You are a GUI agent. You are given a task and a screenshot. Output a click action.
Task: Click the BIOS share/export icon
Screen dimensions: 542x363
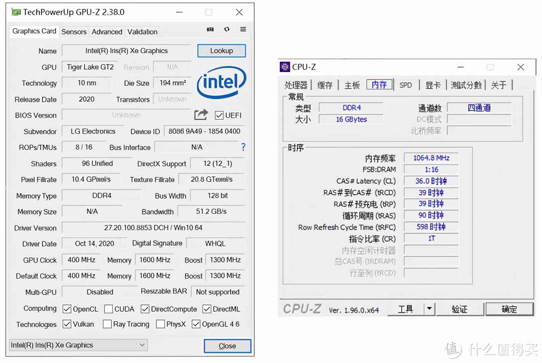[201, 114]
